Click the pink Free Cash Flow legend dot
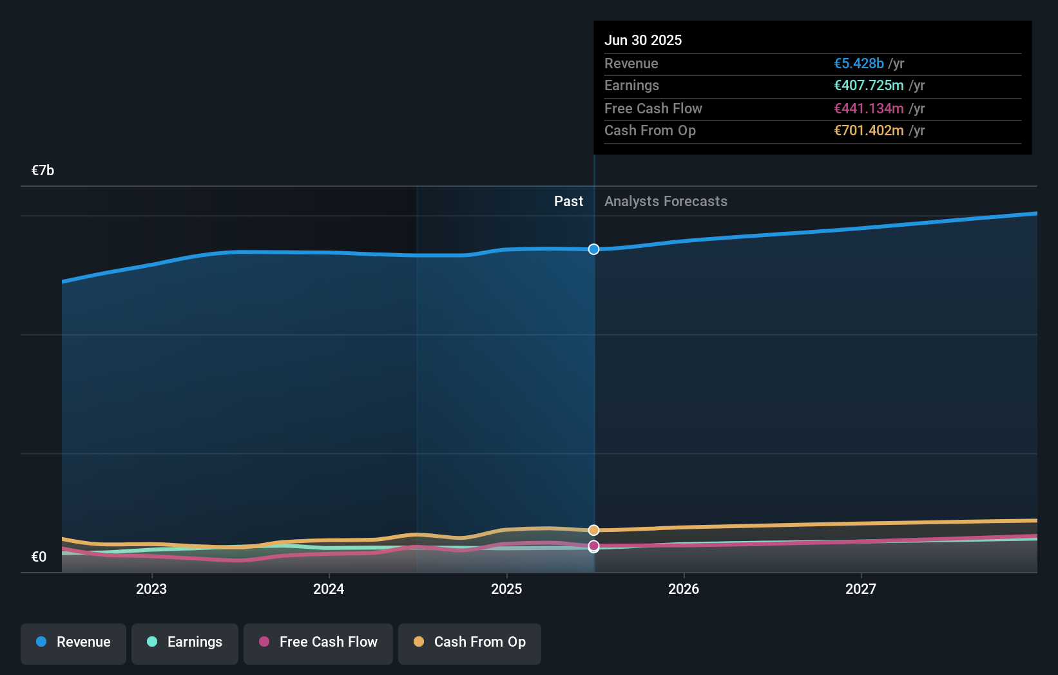This screenshot has height=675, width=1058. tap(265, 642)
